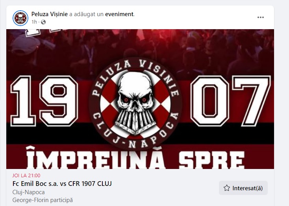This screenshot has height=206, width=289.
Task: Select the Cluj-Napoca event location text
Action: tap(29, 192)
